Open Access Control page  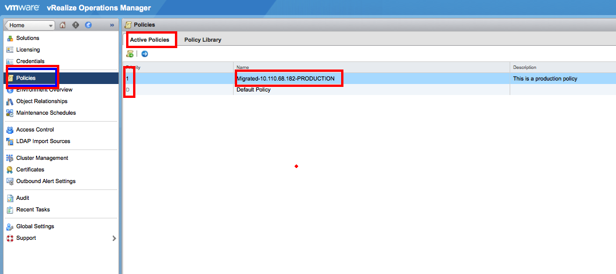(35, 130)
